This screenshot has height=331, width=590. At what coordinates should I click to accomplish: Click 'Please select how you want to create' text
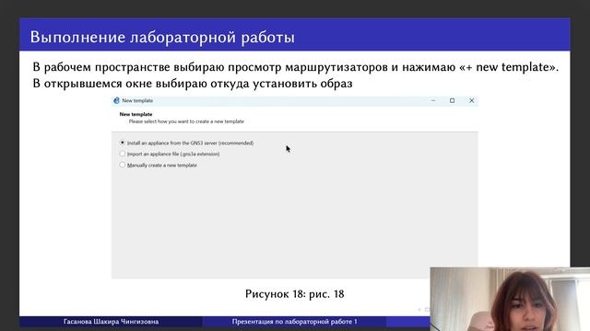pyautogui.click(x=186, y=121)
